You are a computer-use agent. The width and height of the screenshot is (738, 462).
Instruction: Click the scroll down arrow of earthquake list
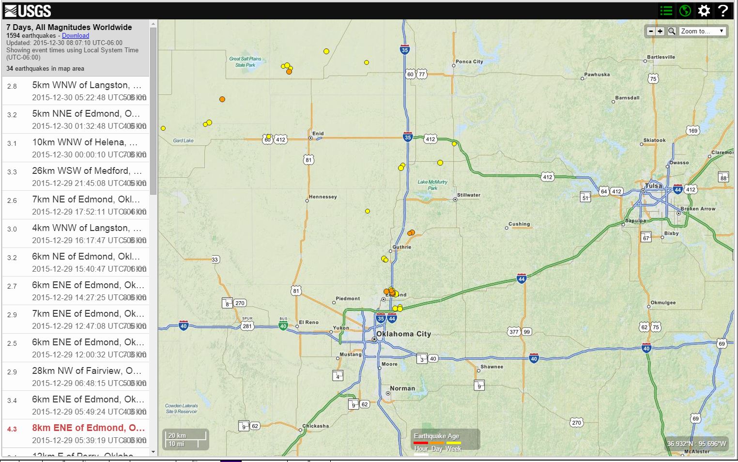pyautogui.click(x=154, y=452)
